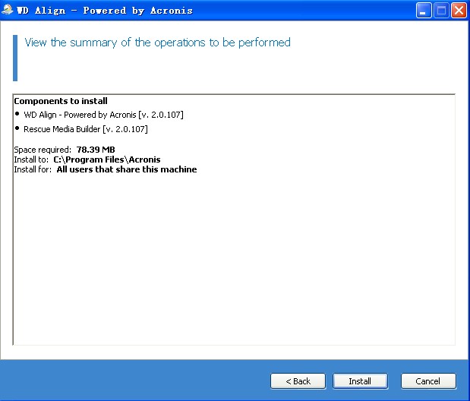Go back with the Back button
This screenshot has height=401, width=470.
coord(298,380)
